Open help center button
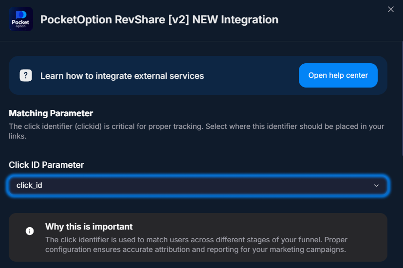This screenshot has height=268, width=403. click(x=338, y=75)
